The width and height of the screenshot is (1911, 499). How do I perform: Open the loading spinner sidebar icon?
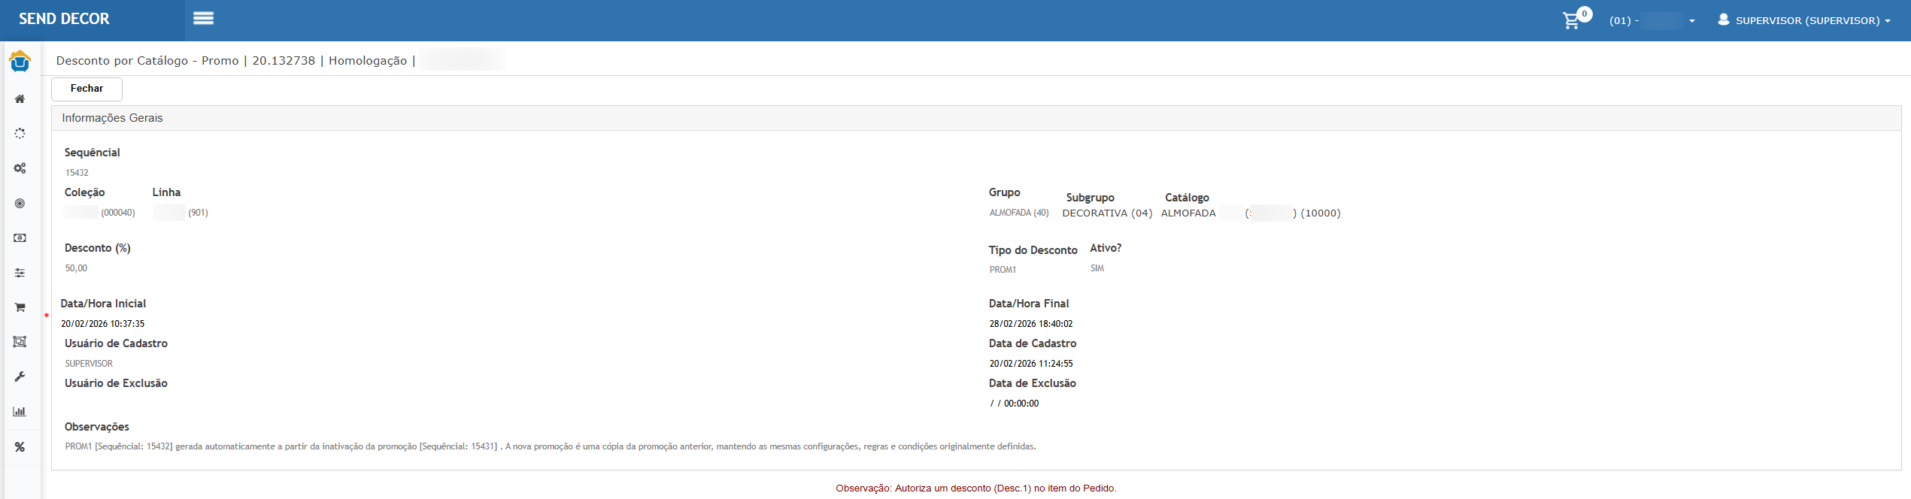click(x=20, y=134)
